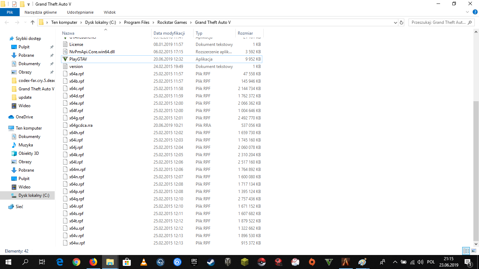The height and width of the screenshot is (269, 479).
Task: Expand the ribbon with the chevron
Action: pos(467,12)
